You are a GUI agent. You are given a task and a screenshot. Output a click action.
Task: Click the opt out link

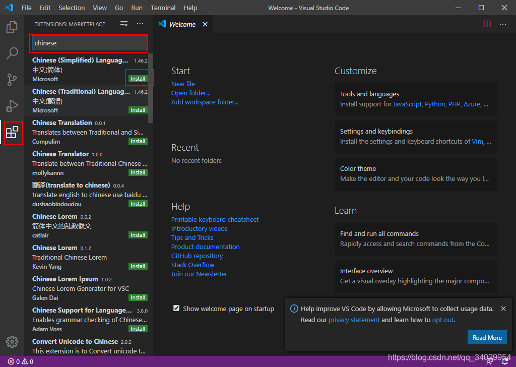[443, 320]
